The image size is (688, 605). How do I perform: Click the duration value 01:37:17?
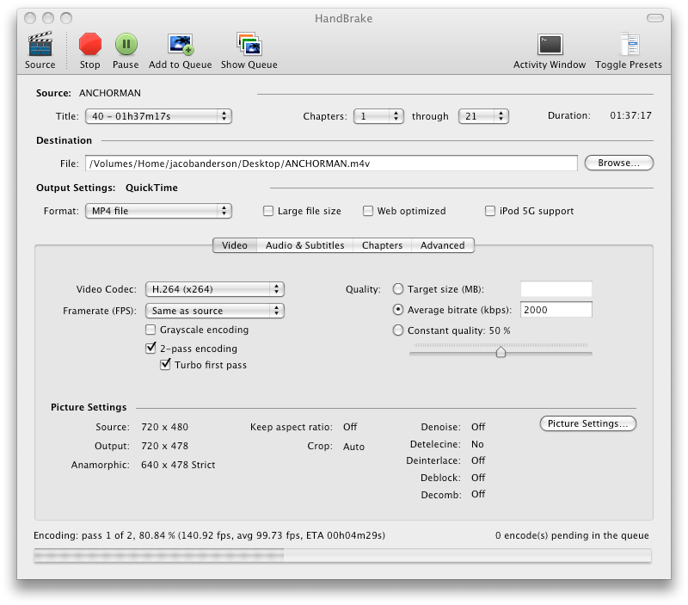click(630, 115)
